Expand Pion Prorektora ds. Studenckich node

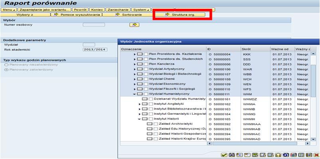click(x=135, y=59)
